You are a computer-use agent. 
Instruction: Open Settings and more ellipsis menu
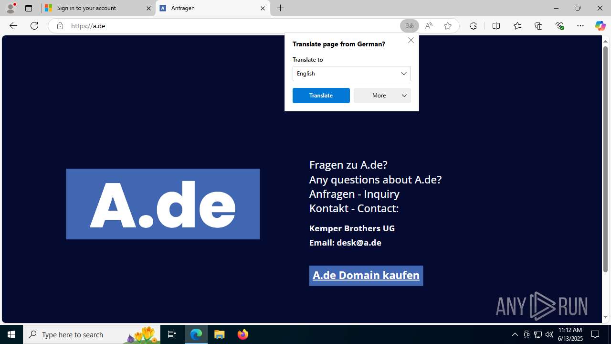tap(580, 26)
